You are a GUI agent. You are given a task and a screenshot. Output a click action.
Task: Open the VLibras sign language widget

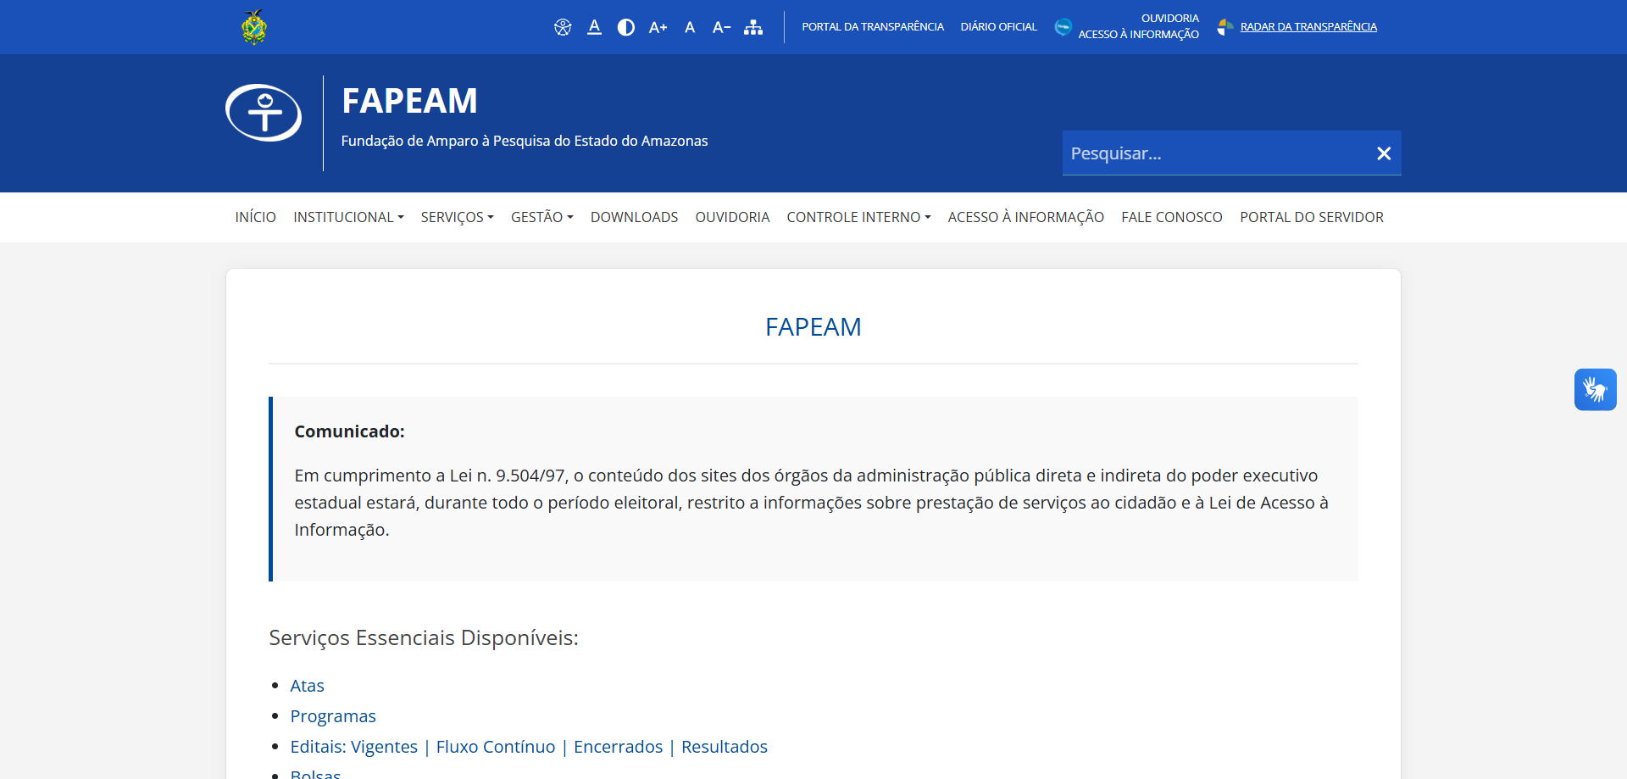(x=1595, y=390)
